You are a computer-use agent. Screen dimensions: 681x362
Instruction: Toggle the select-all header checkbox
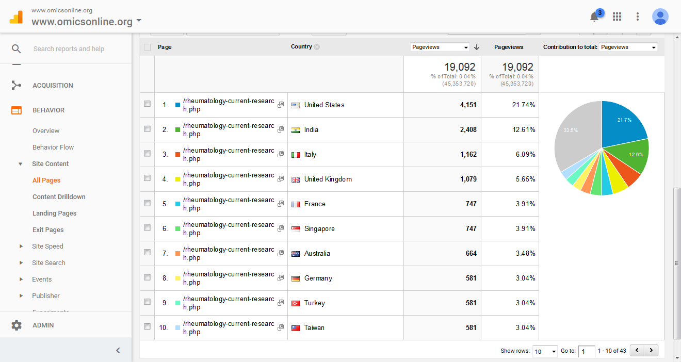[x=148, y=47]
